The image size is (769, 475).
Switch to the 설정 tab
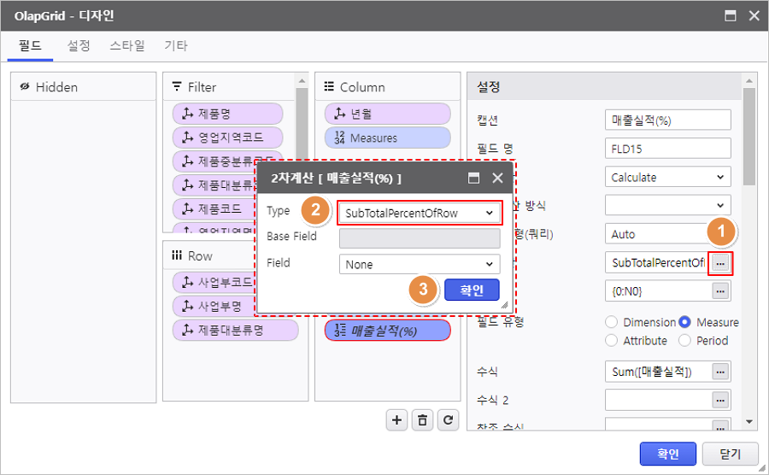click(x=79, y=46)
